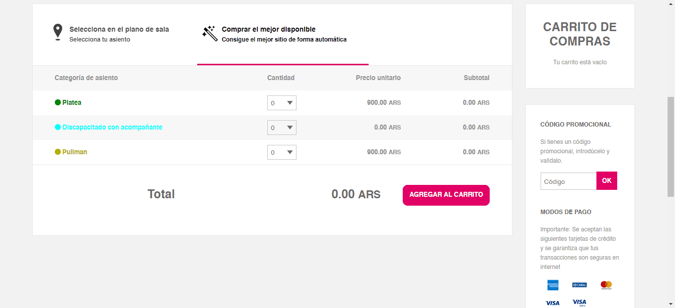Click the Platea category label
Screen dimensions: 675x308
[x=72, y=103]
